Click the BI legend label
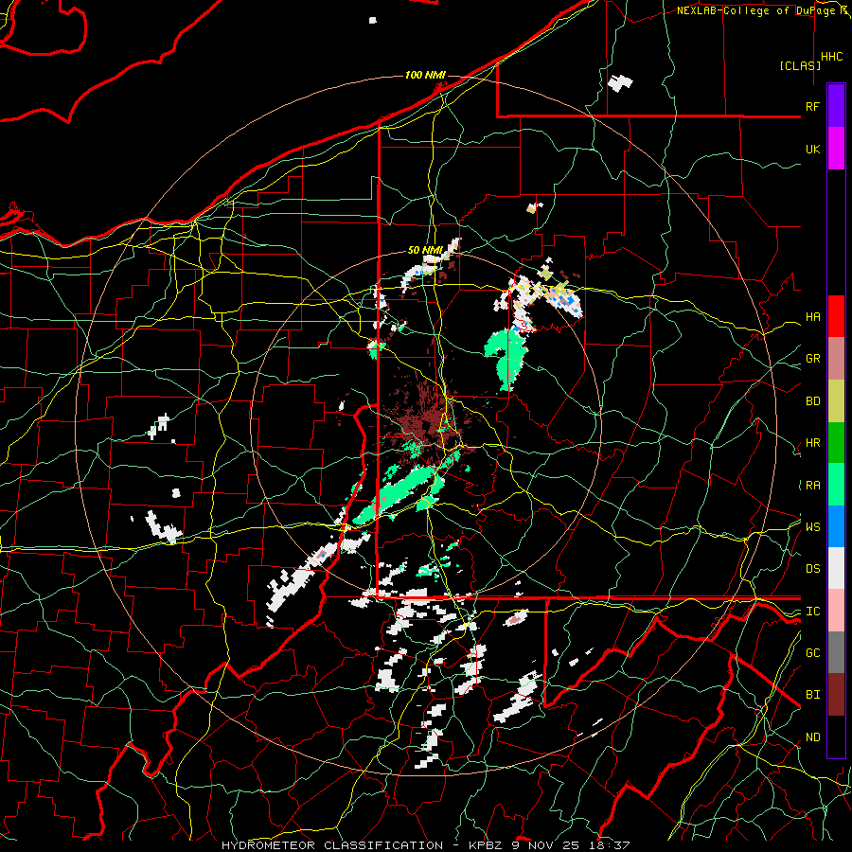Image resolution: width=852 pixels, height=852 pixels. (x=812, y=695)
